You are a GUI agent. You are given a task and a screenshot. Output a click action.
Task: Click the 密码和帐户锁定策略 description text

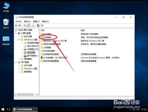pos(89,34)
